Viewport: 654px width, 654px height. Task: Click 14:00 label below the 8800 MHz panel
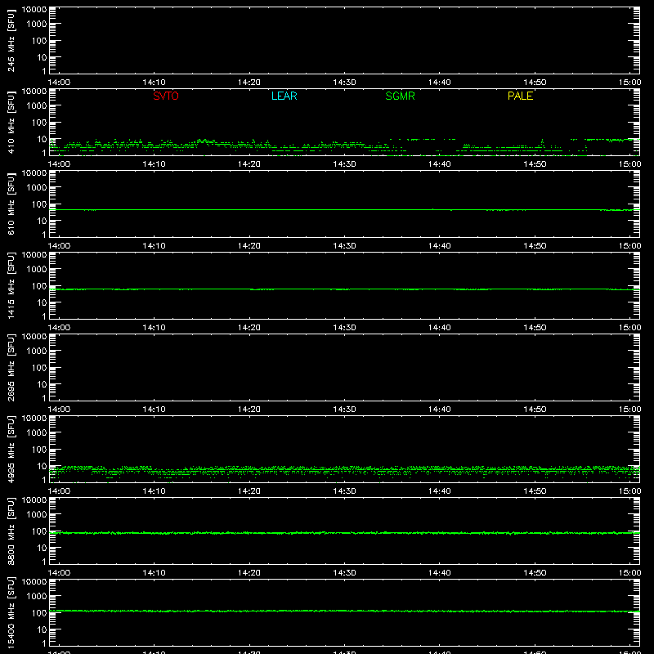[x=59, y=573]
